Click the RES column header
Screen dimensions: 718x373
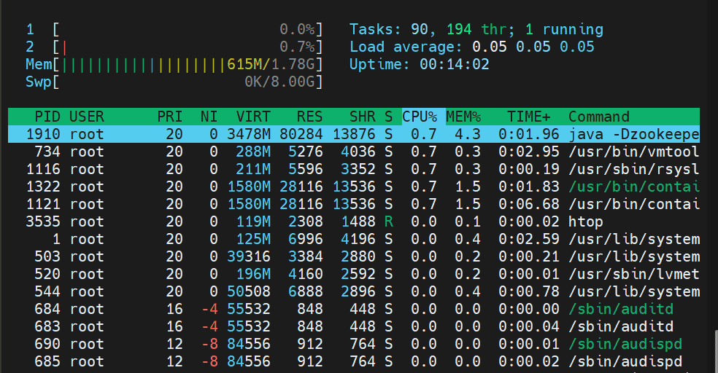click(x=309, y=117)
